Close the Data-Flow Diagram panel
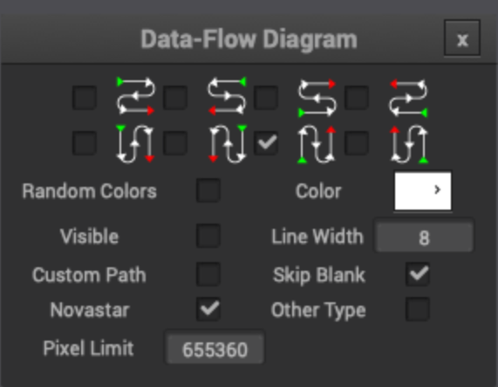Viewport: 498px width, 387px height. (462, 39)
